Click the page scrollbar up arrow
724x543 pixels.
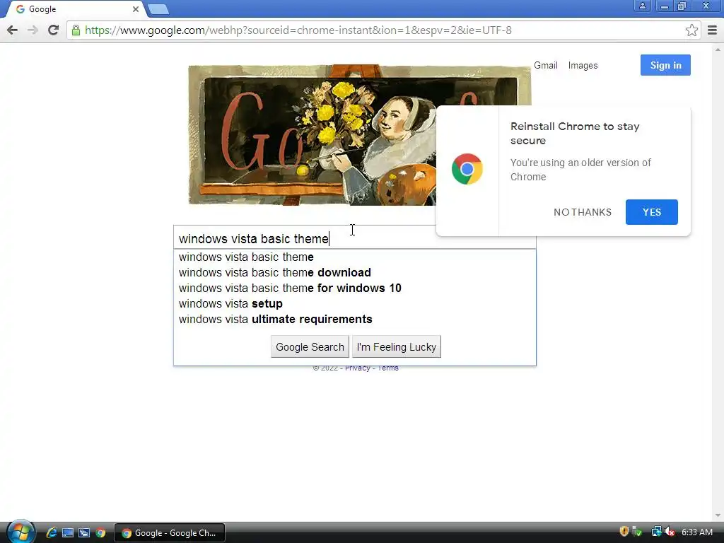point(718,49)
